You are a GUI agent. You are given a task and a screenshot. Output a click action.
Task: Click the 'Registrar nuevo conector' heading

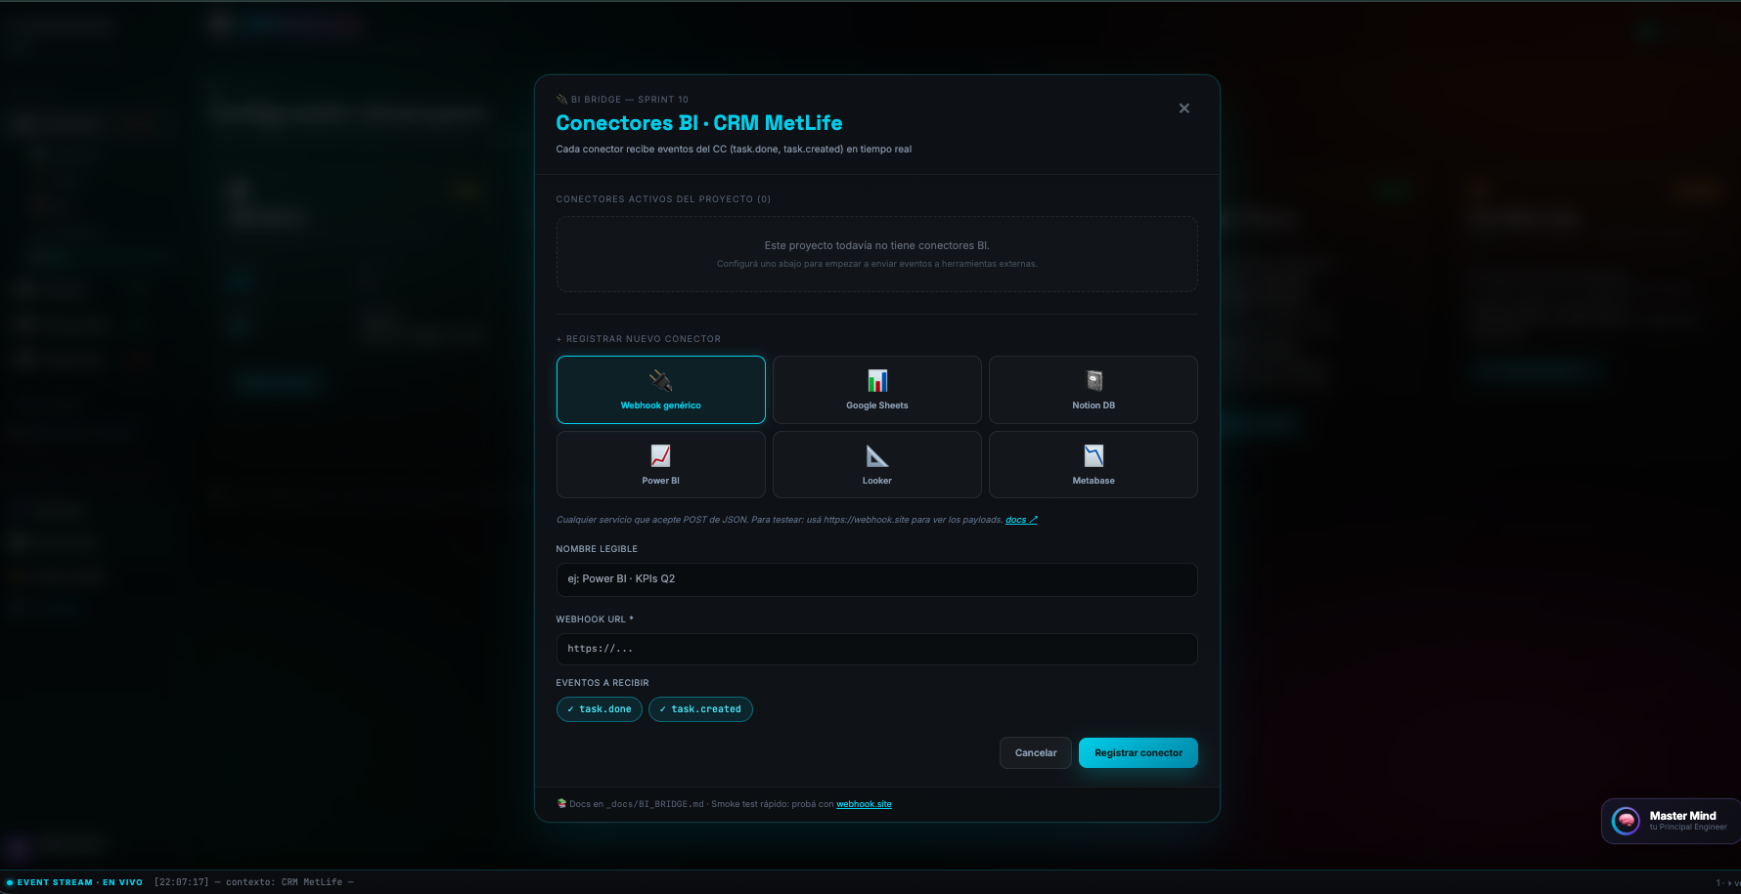pos(639,339)
